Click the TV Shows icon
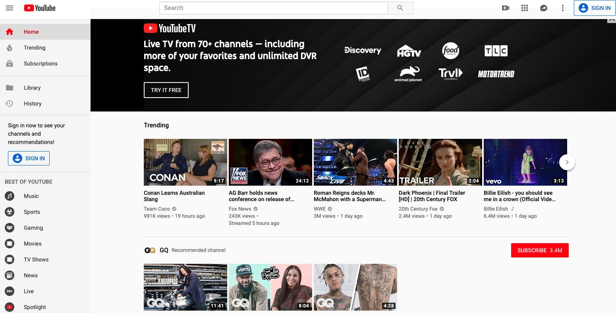Viewport: 616px width, 313px height. pyautogui.click(x=10, y=259)
